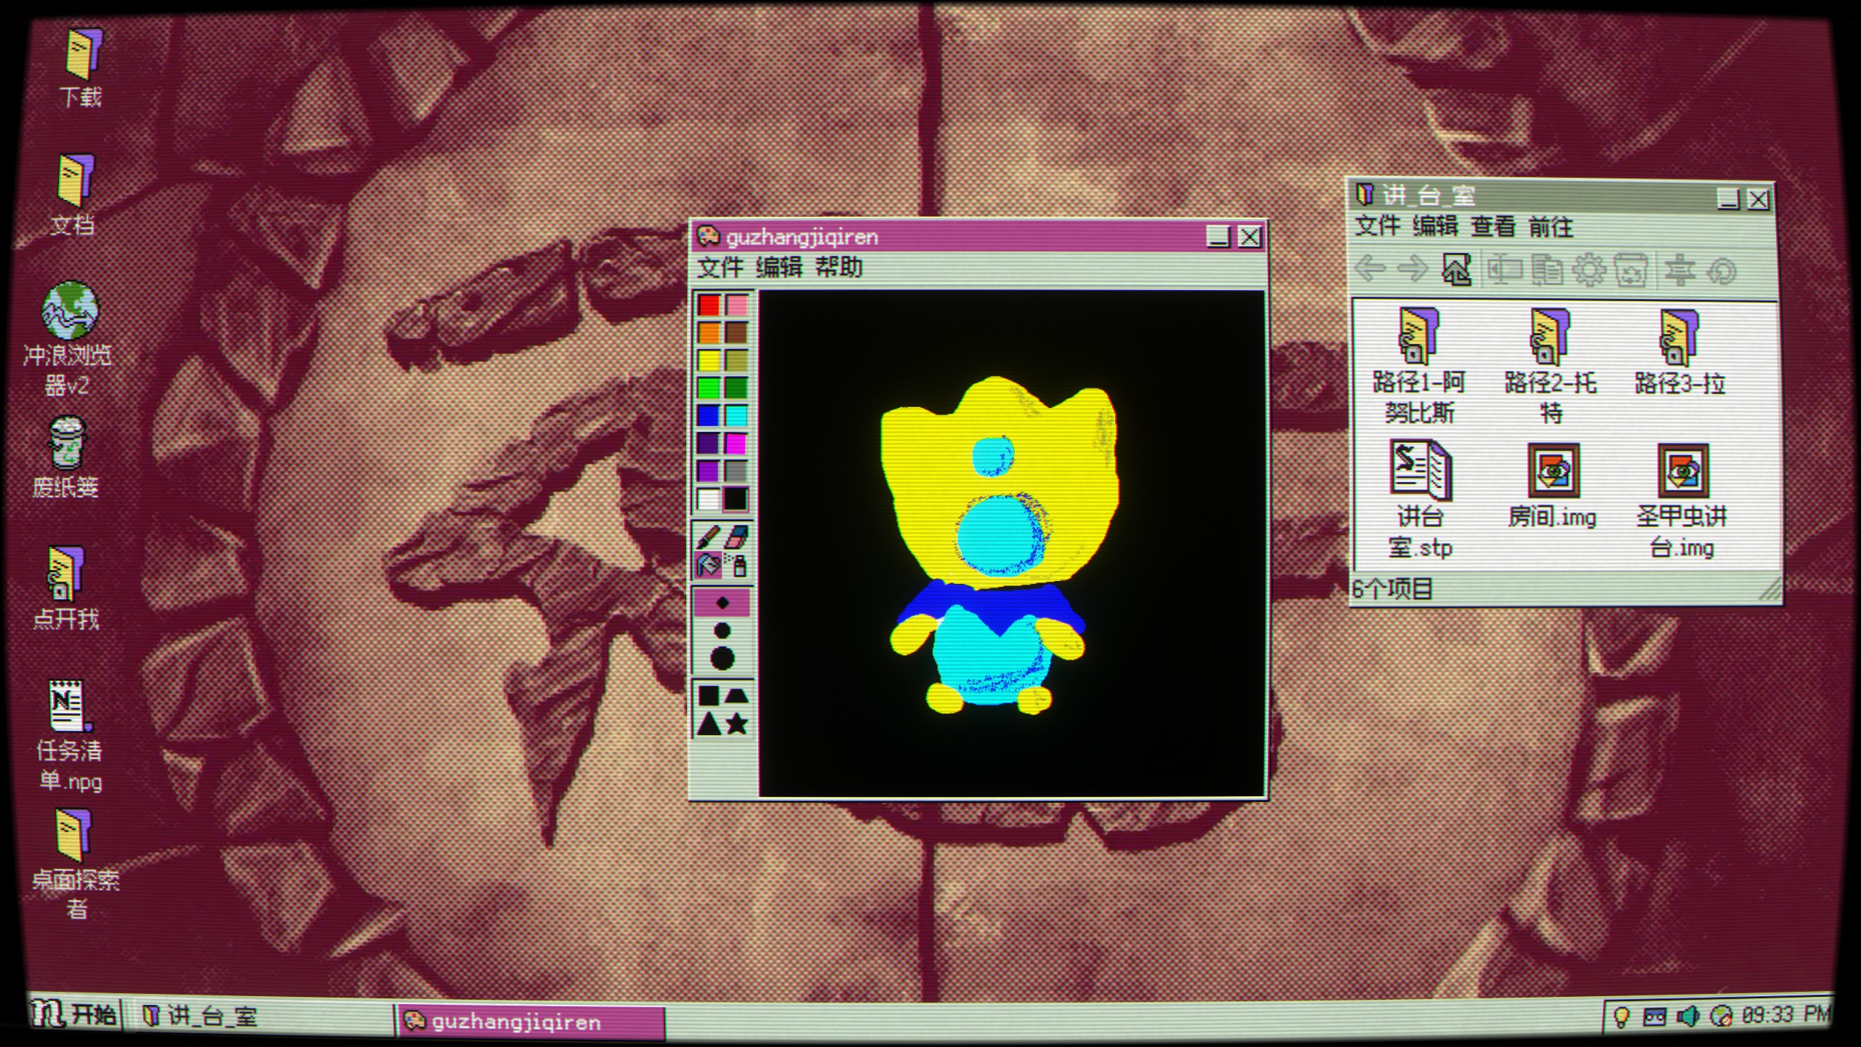Choose the star shape stamp
Screen dimensions: 1861x1047
click(x=737, y=723)
